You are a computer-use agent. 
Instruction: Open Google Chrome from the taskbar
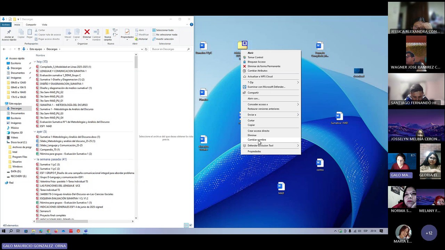(x=48, y=231)
